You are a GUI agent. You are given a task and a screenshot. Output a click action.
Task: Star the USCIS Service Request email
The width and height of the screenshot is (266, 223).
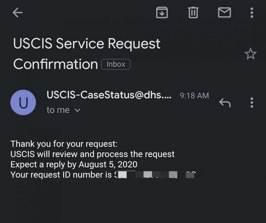point(250,54)
